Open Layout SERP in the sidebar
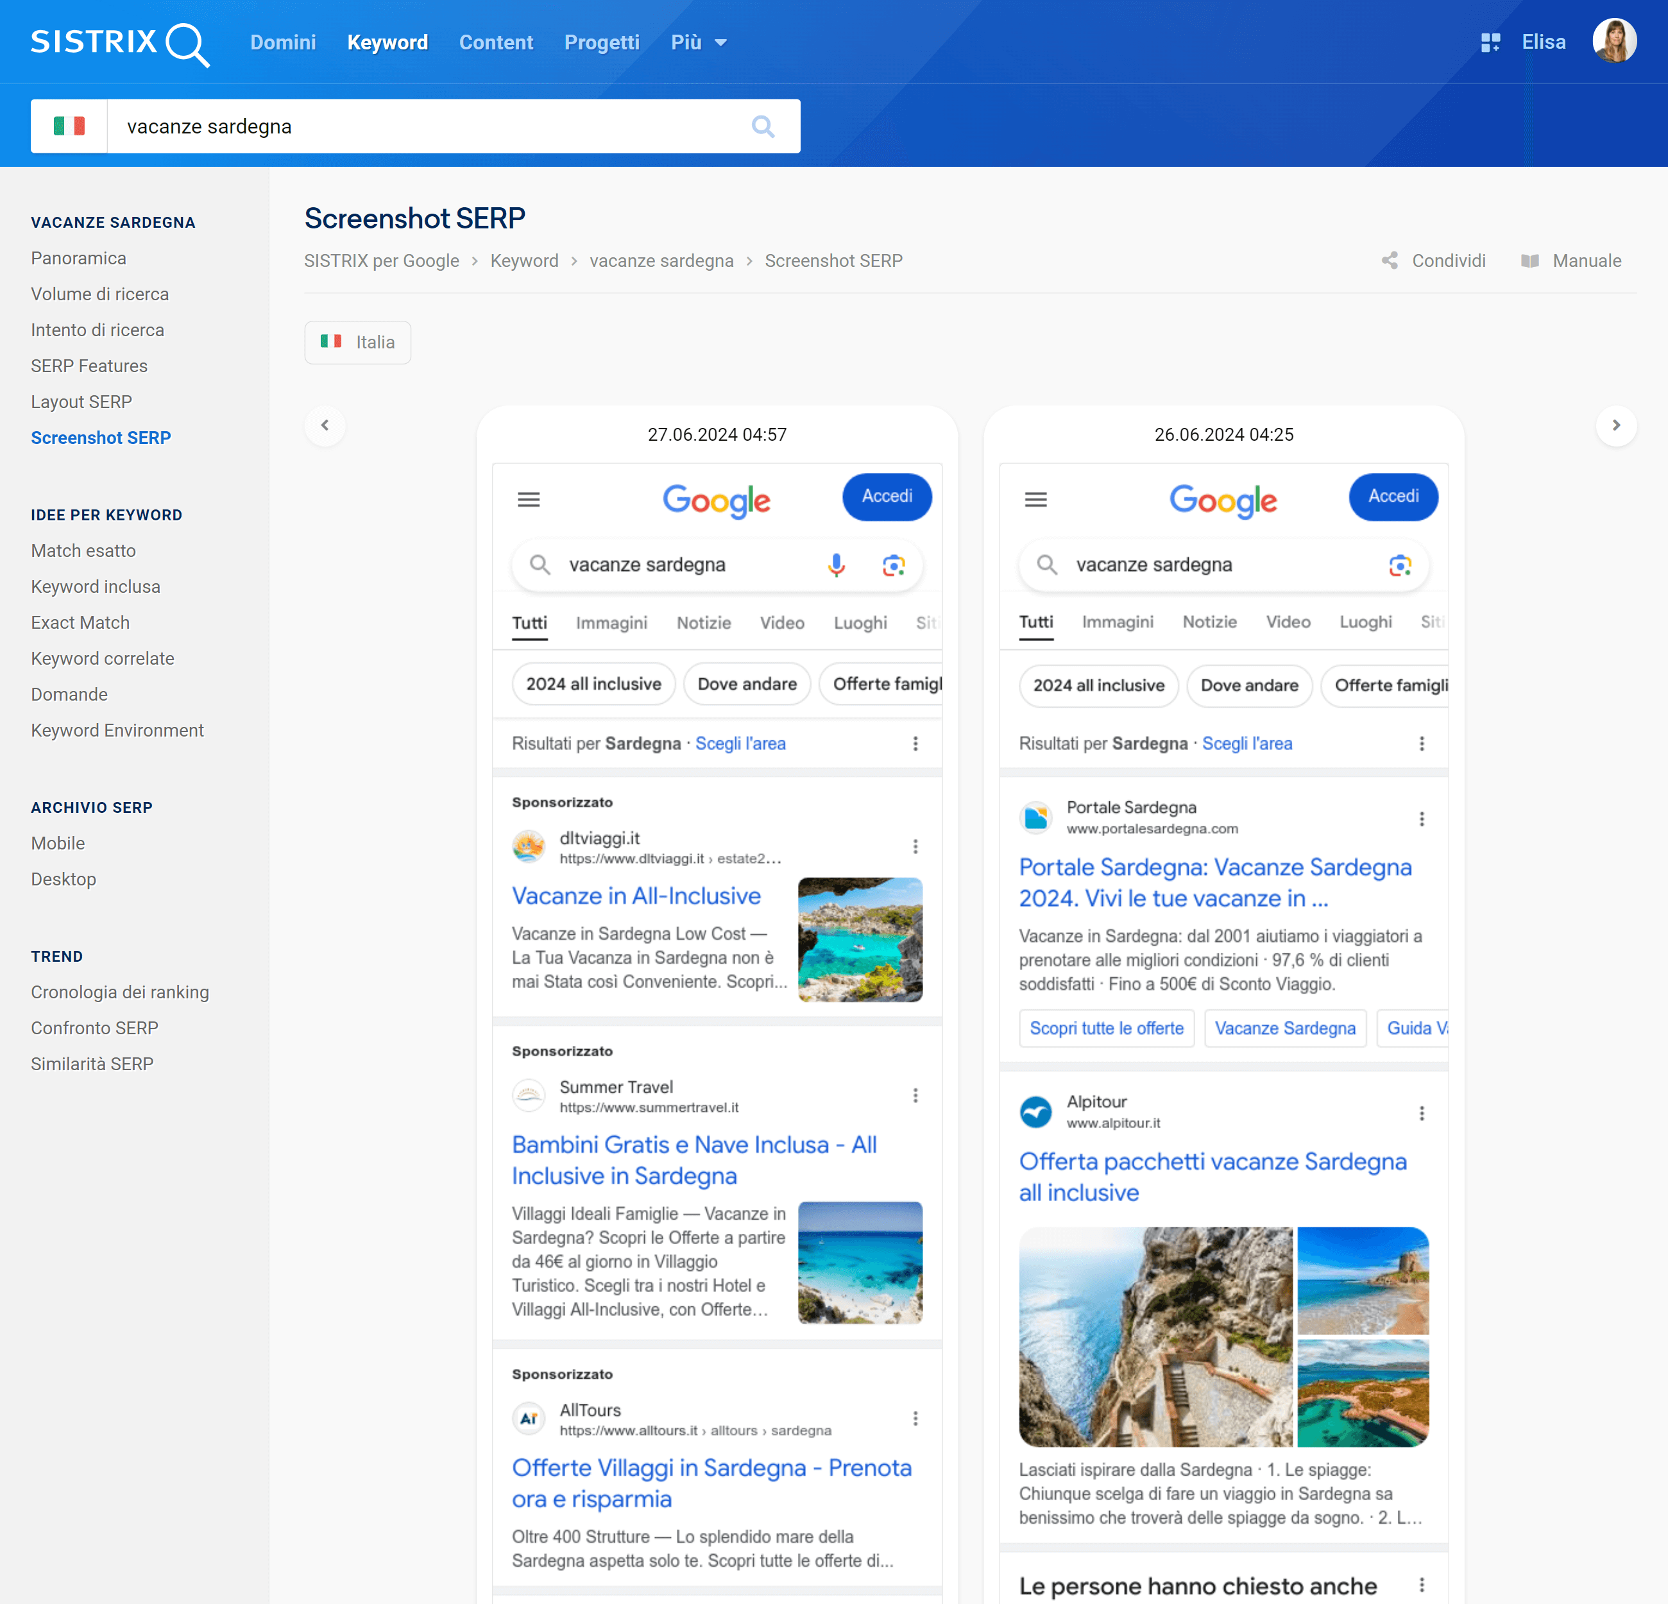 (x=81, y=402)
